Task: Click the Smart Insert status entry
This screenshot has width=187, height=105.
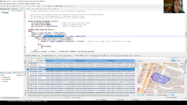Action: [x=120, y=100]
